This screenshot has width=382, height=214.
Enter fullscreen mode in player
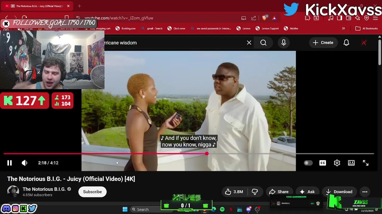[366, 163]
